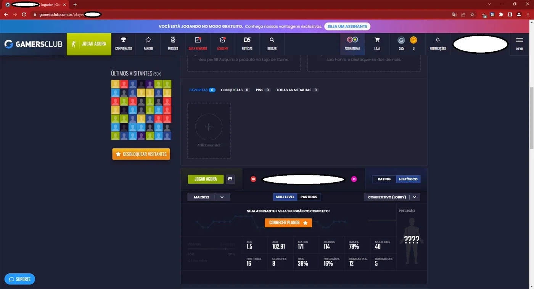Select the Pins tab
This screenshot has height=289, width=534.
pos(263,90)
